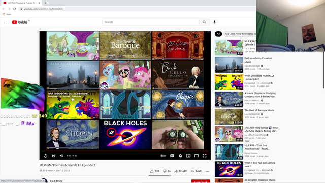The image size is (325, 183).
Task: Click the 59,604 views text
Action: (46, 171)
